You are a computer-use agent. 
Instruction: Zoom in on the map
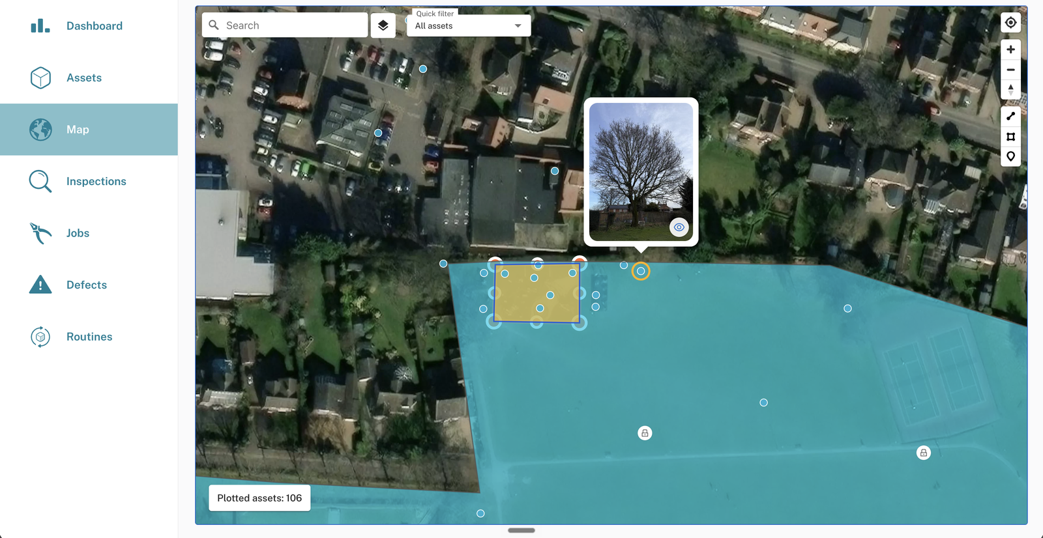(x=1010, y=50)
